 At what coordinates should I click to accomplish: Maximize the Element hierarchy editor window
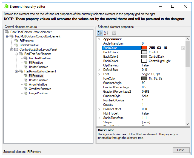(x=173, y=6)
